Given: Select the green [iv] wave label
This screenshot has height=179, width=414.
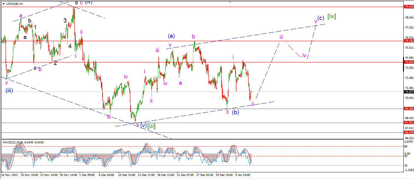Looking at the screenshot, I should pos(331,16).
